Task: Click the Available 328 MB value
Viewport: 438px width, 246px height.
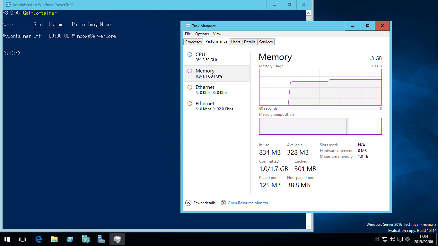Action: pos(298,152)
